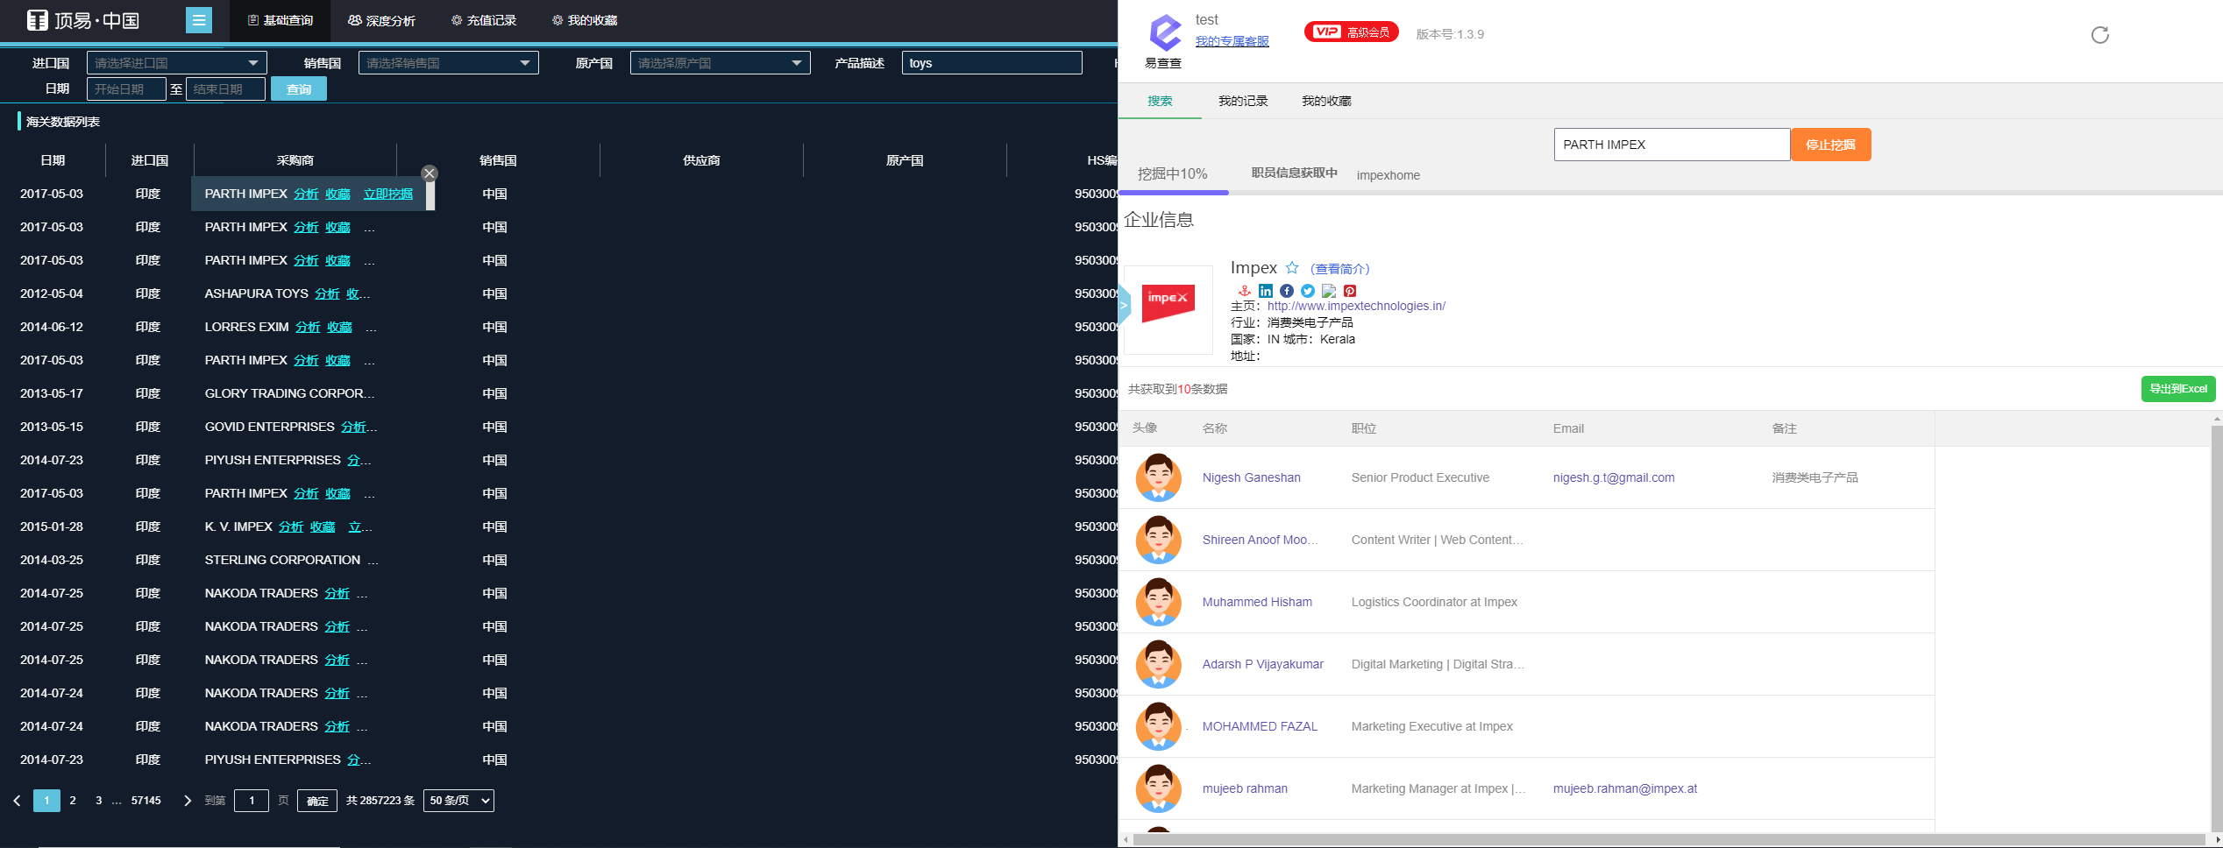Open the Impex LinkedIn icon
This screenshot has width=2223, height=848.
pos(1266,291)
